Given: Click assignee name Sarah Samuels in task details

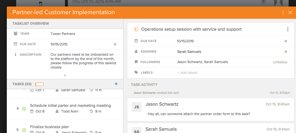Looking at the screenshot, I should (189, 51).
